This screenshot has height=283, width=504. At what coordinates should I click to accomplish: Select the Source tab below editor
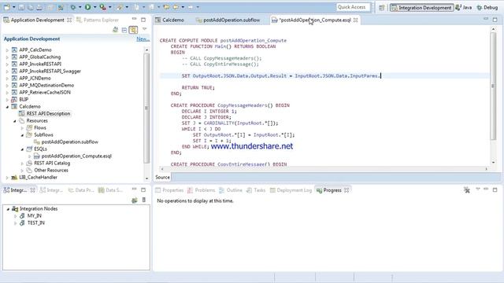tap(163, 177)
